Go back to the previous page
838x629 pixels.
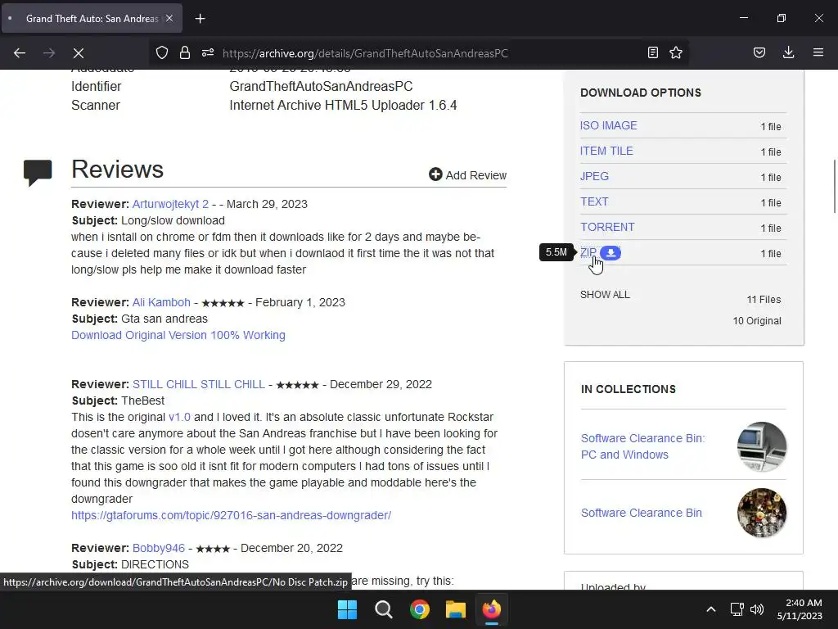[x=20, y=53]
